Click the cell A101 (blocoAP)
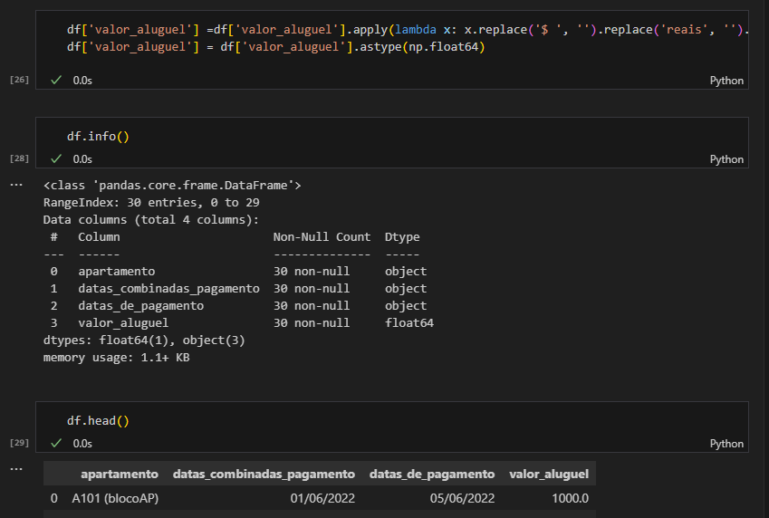769x518 pixels. 115,498
